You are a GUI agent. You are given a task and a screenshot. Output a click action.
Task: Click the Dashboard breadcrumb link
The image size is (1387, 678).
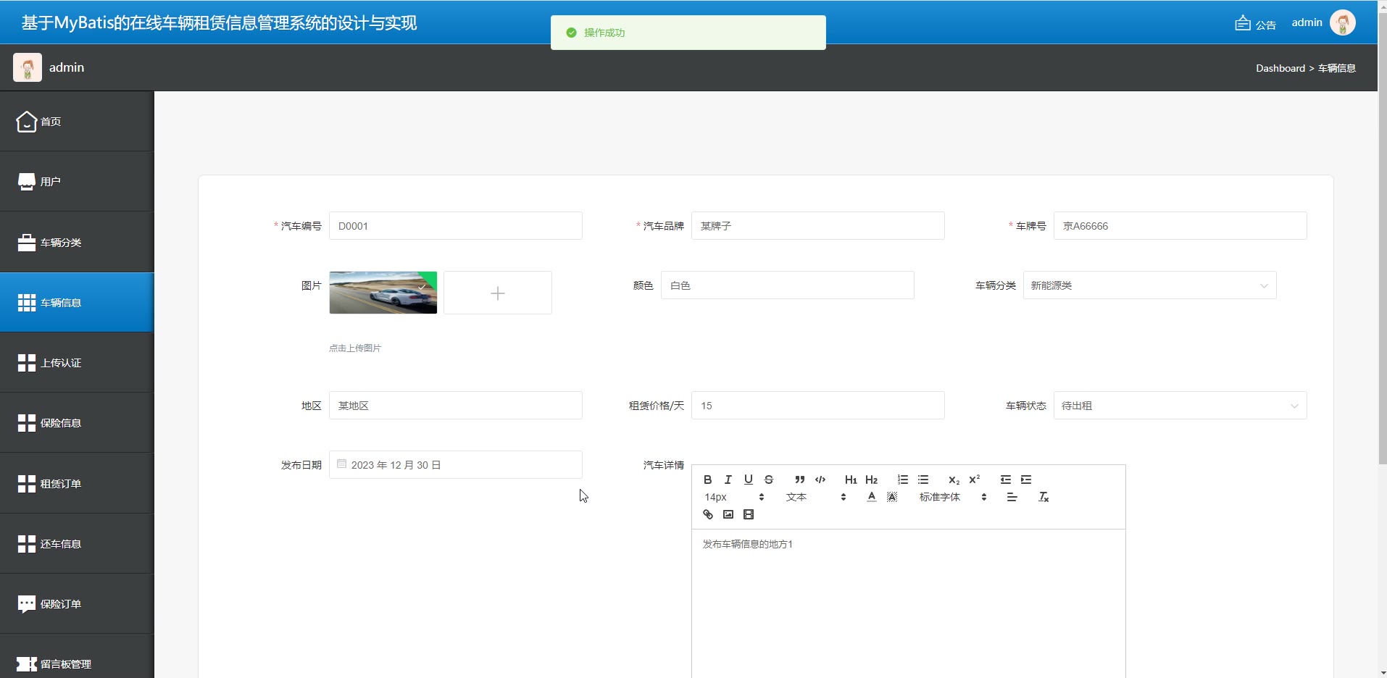click(x=1280, y=68)
